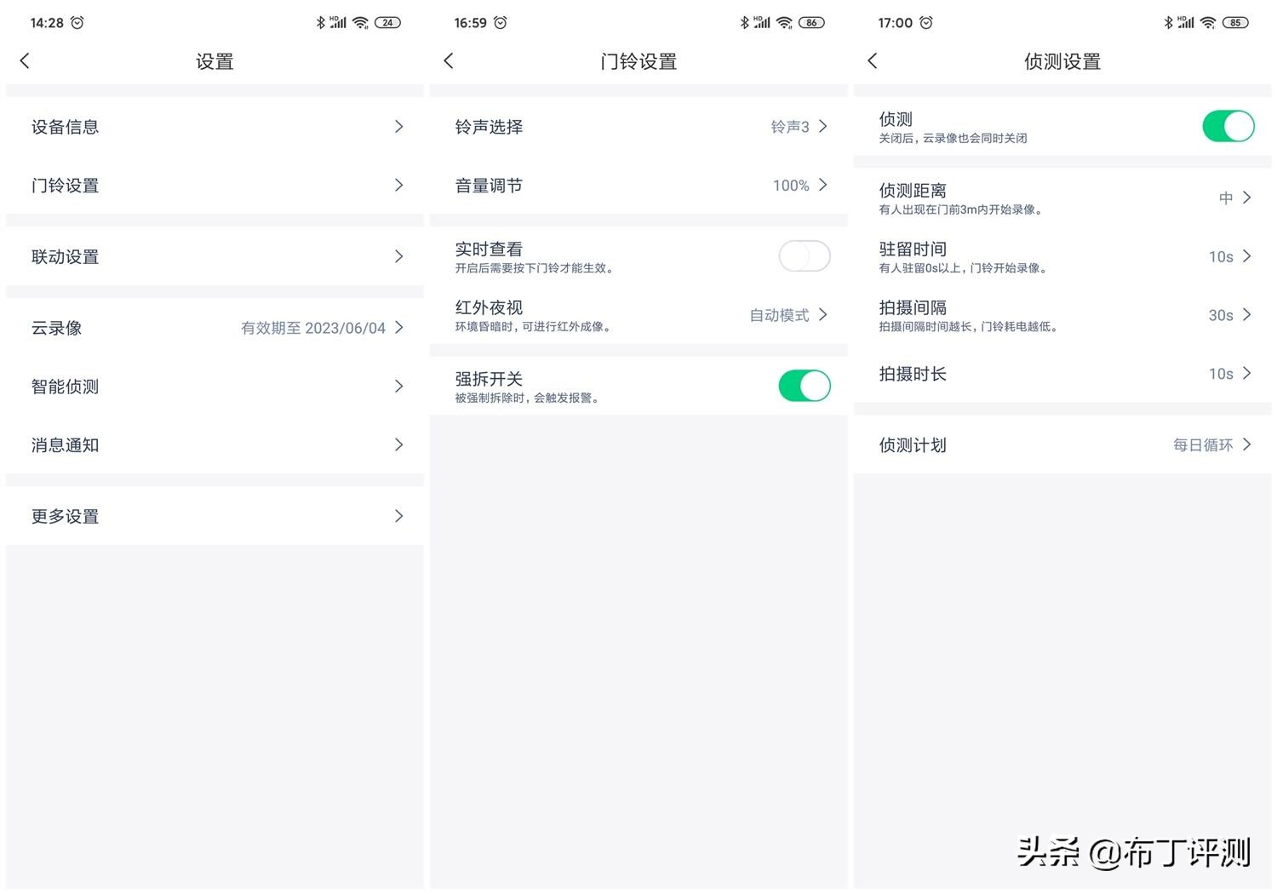Open the 更多设置 option
1277x894 pixels.
click(x=213, y=516)
